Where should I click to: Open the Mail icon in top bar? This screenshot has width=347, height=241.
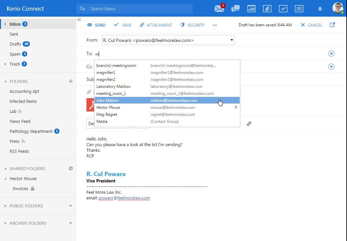pos(219,9)
